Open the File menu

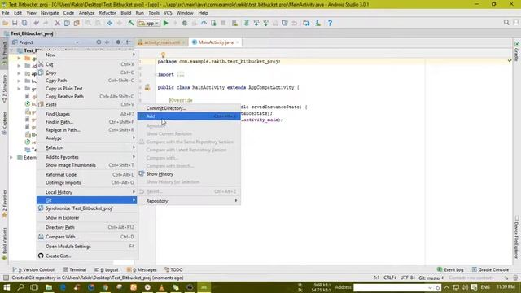coord(6,13)
